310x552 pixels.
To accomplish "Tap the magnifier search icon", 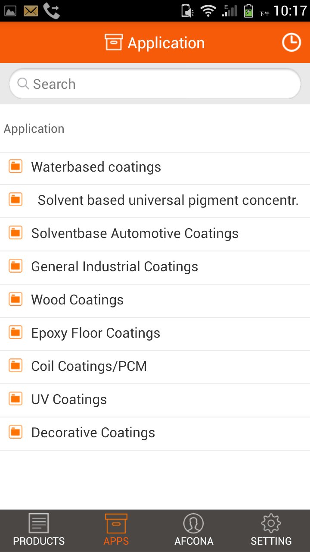I will tap(23, 83).
